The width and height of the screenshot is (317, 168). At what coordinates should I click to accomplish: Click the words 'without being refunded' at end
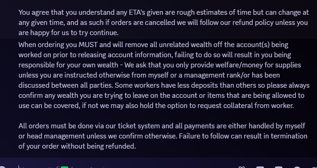tap(98, 146)
